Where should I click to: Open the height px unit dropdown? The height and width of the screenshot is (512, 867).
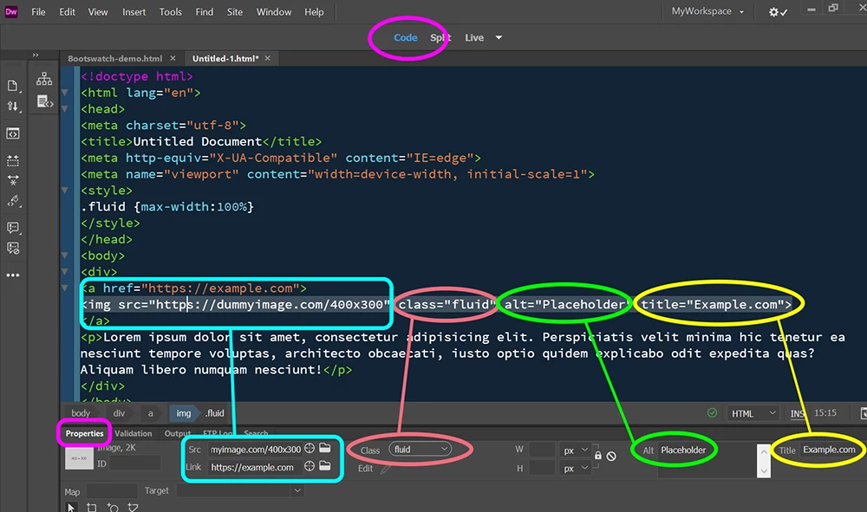point(576,468)
